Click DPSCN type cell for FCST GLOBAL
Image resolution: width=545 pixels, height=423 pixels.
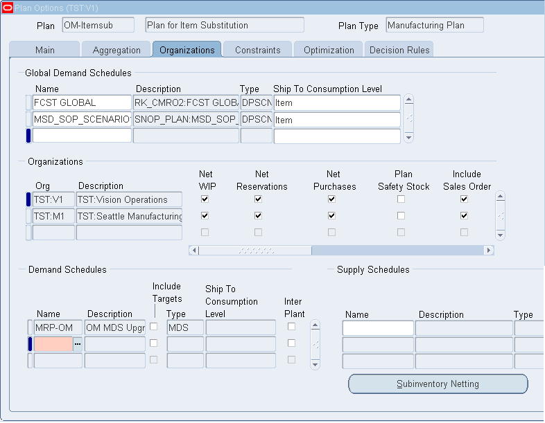(x=257, y=102)
